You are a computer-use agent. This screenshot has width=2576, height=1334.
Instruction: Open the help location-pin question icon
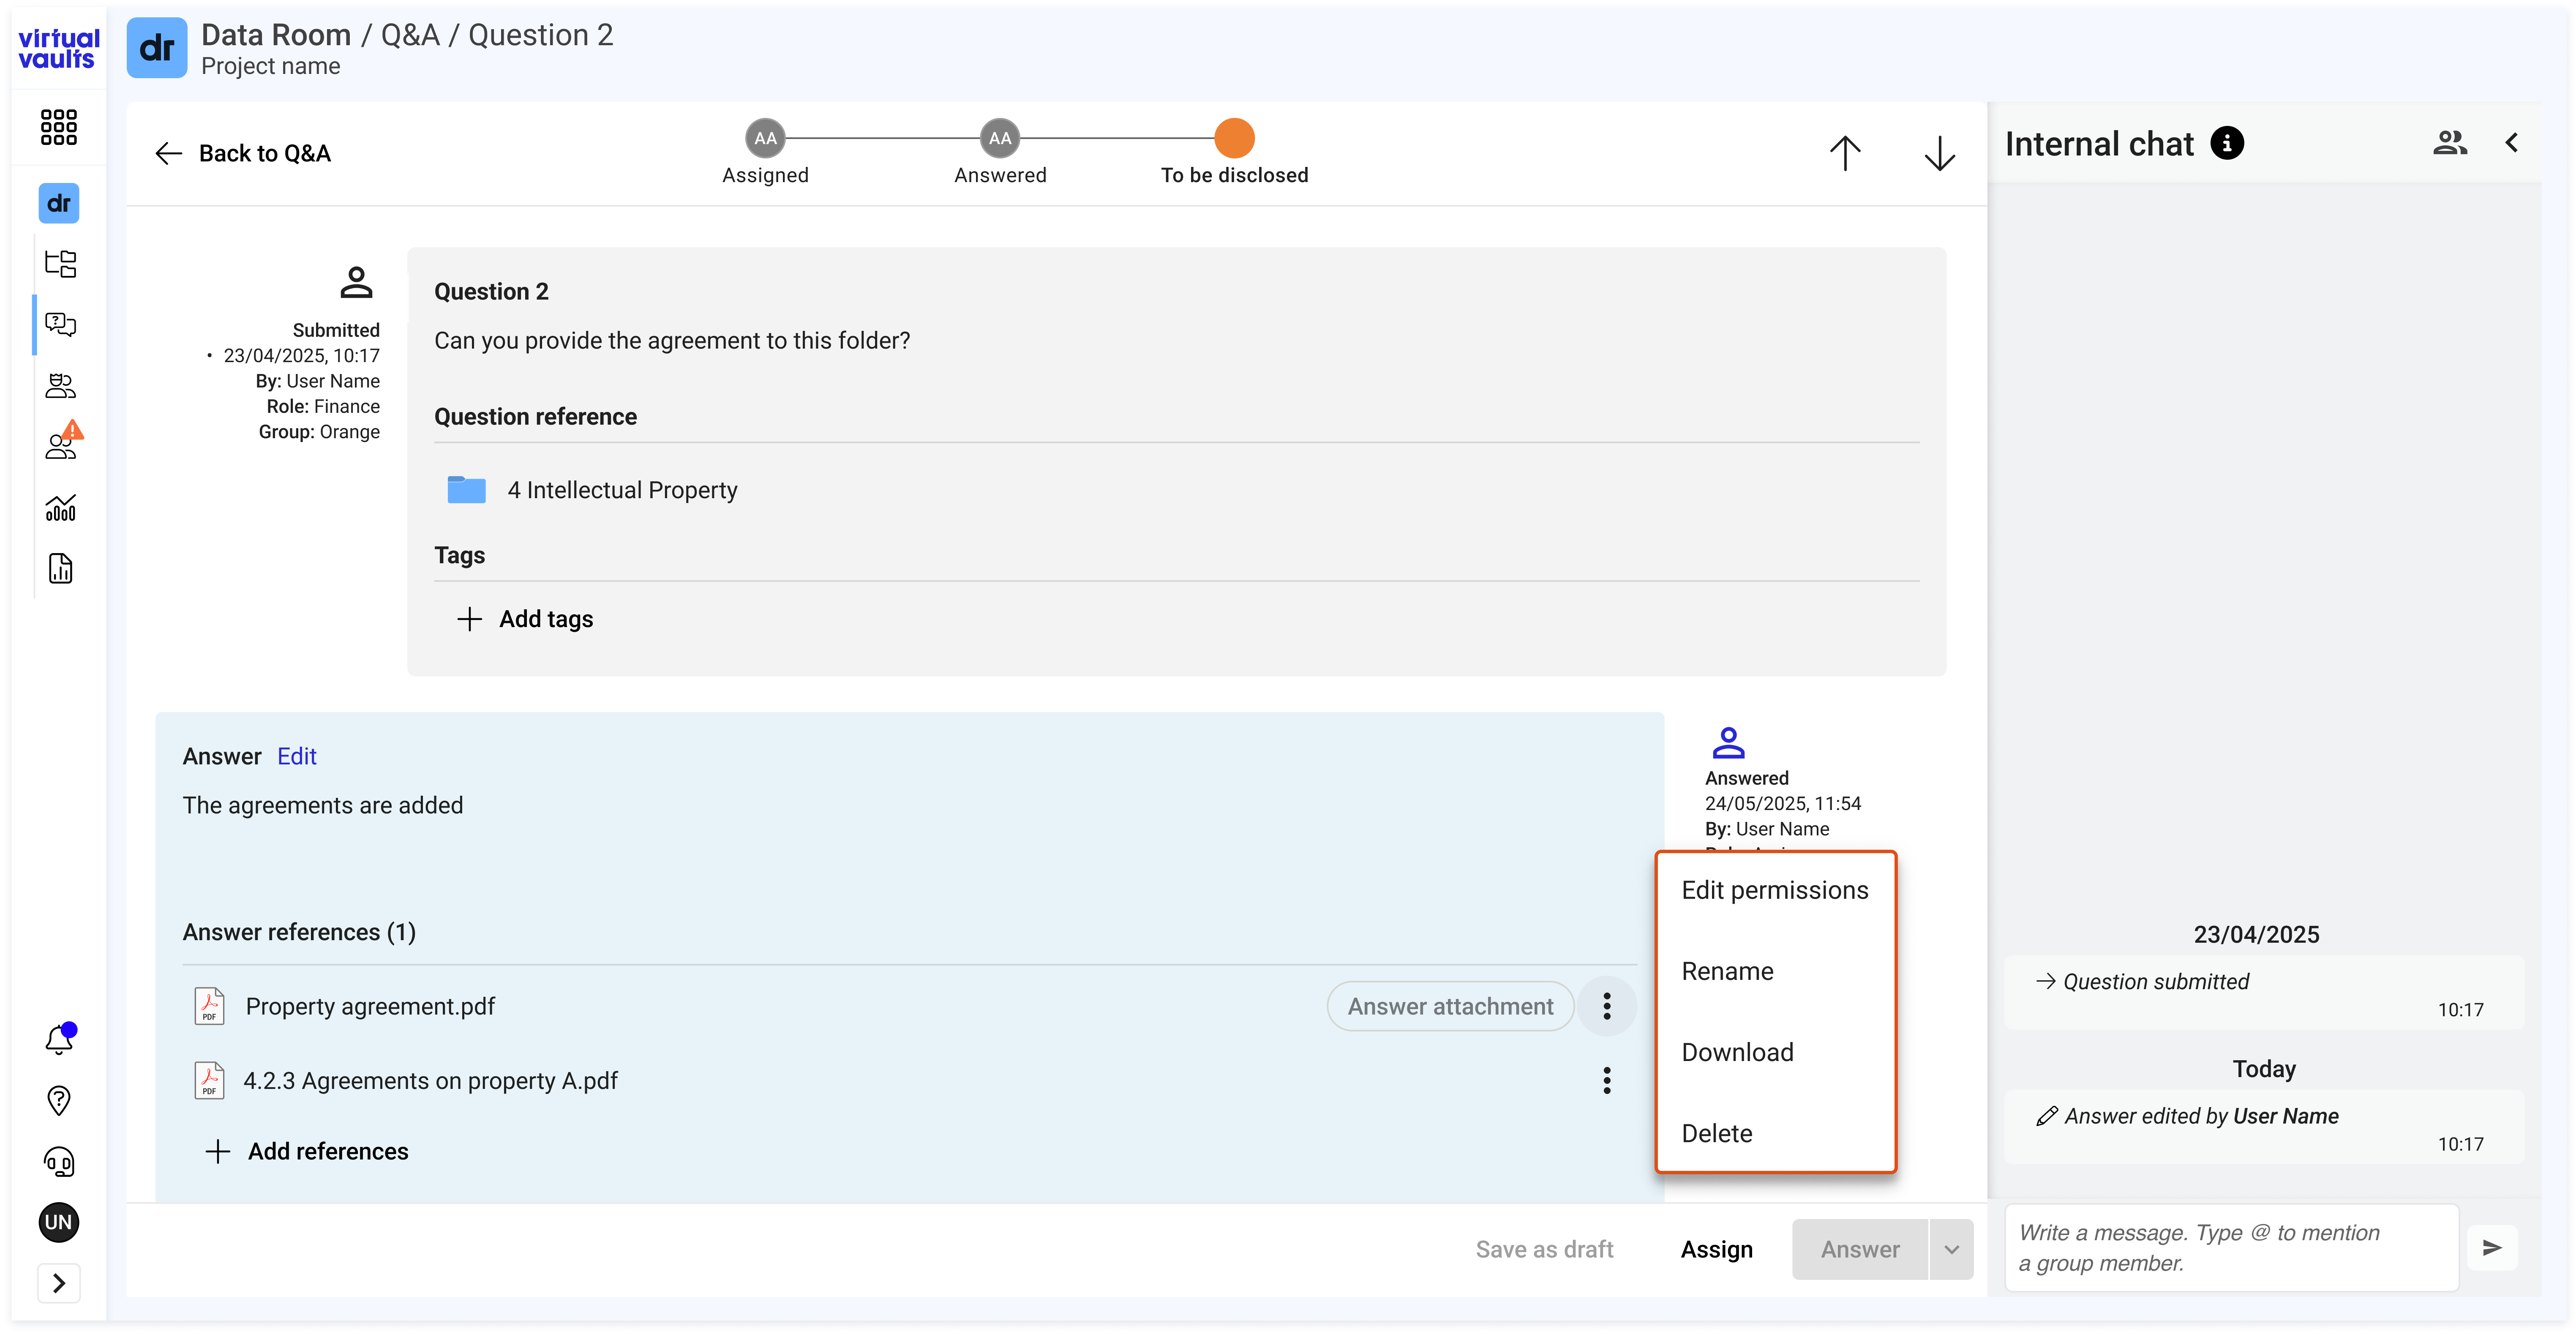pos(59,1101)
